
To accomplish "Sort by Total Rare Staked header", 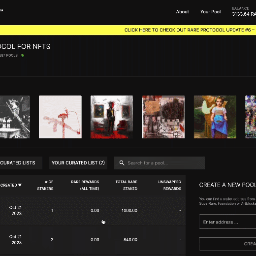I will 127,185.
